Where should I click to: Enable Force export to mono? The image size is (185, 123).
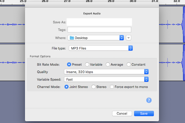(112, 87)
